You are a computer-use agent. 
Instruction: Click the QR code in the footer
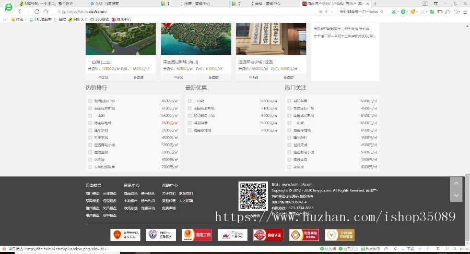pyautogui.click(x=253, y=196)
